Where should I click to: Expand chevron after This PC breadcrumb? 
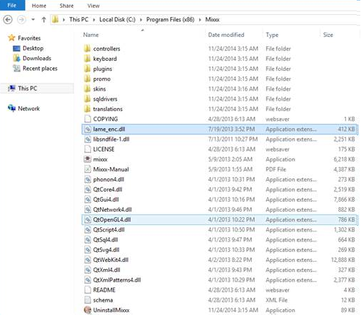[94, 20]
